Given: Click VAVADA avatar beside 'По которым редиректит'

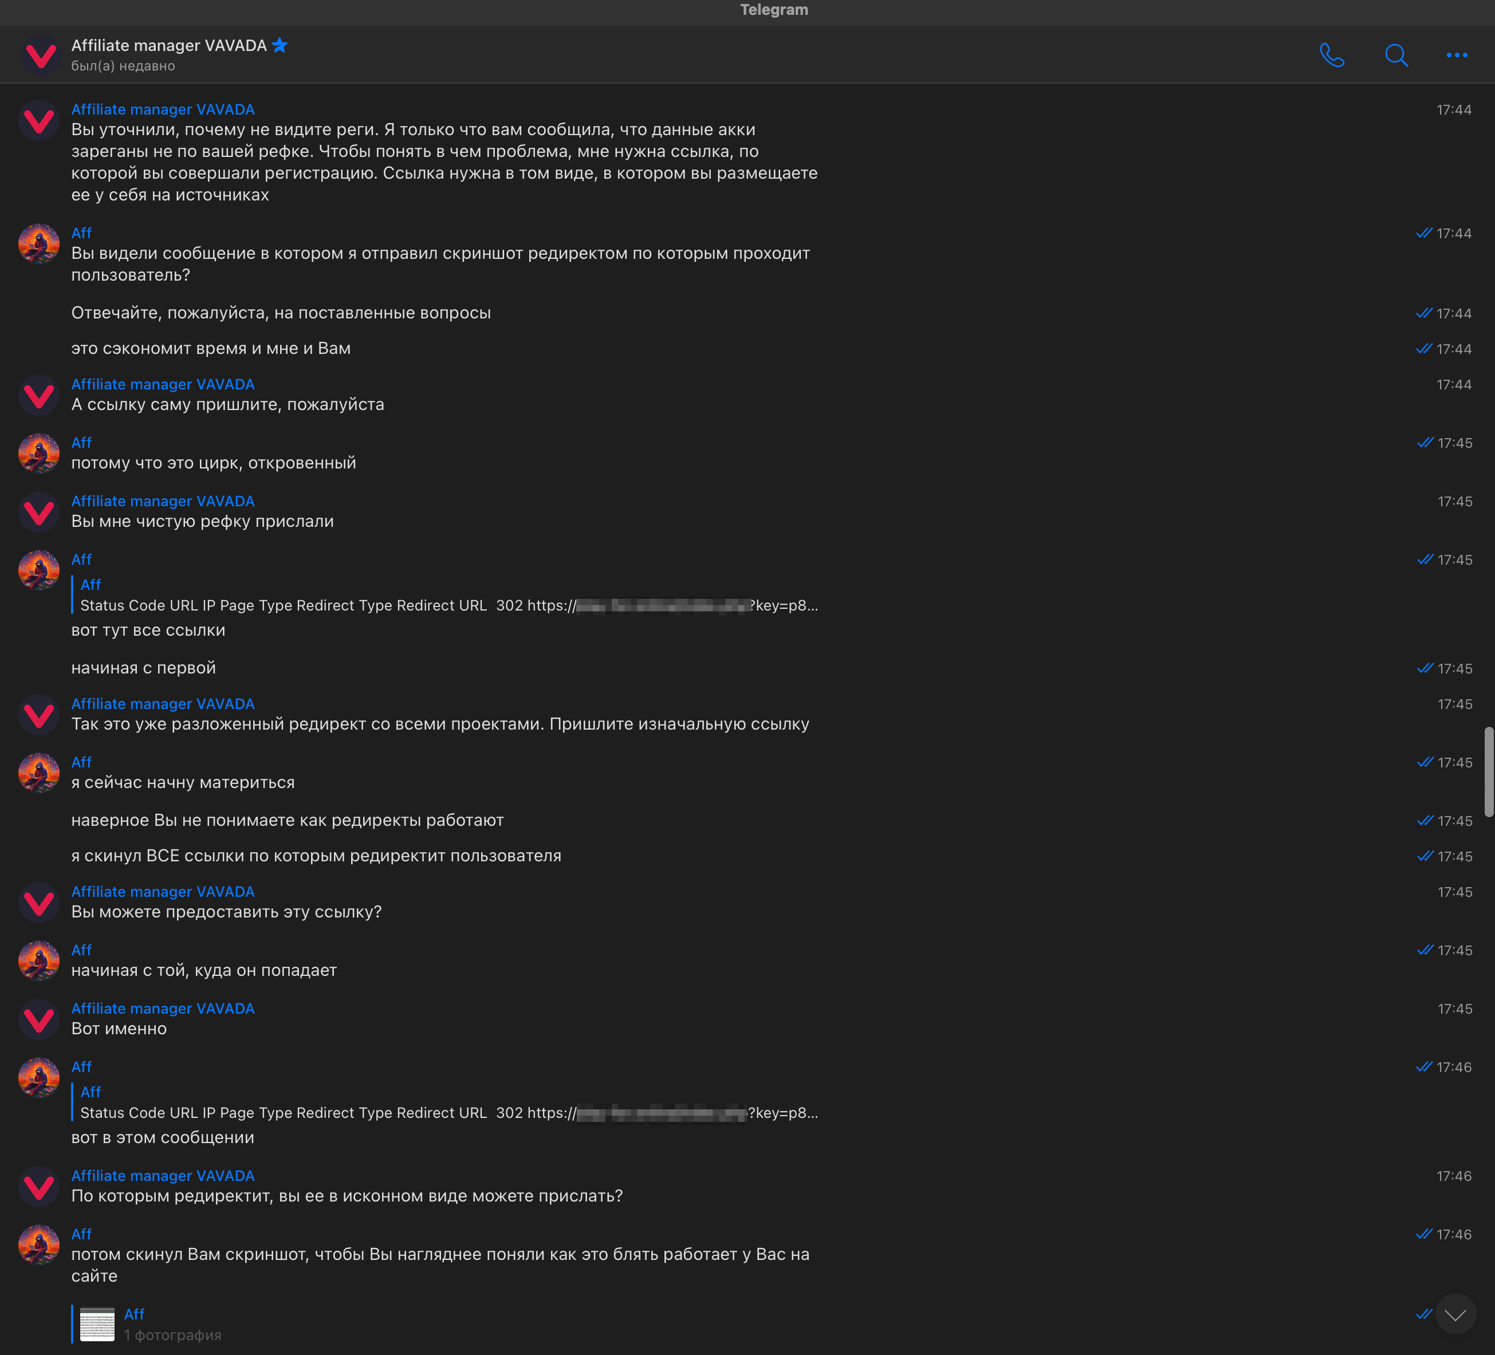Looking at the screenshot, I should click(x=40, y=1187).
